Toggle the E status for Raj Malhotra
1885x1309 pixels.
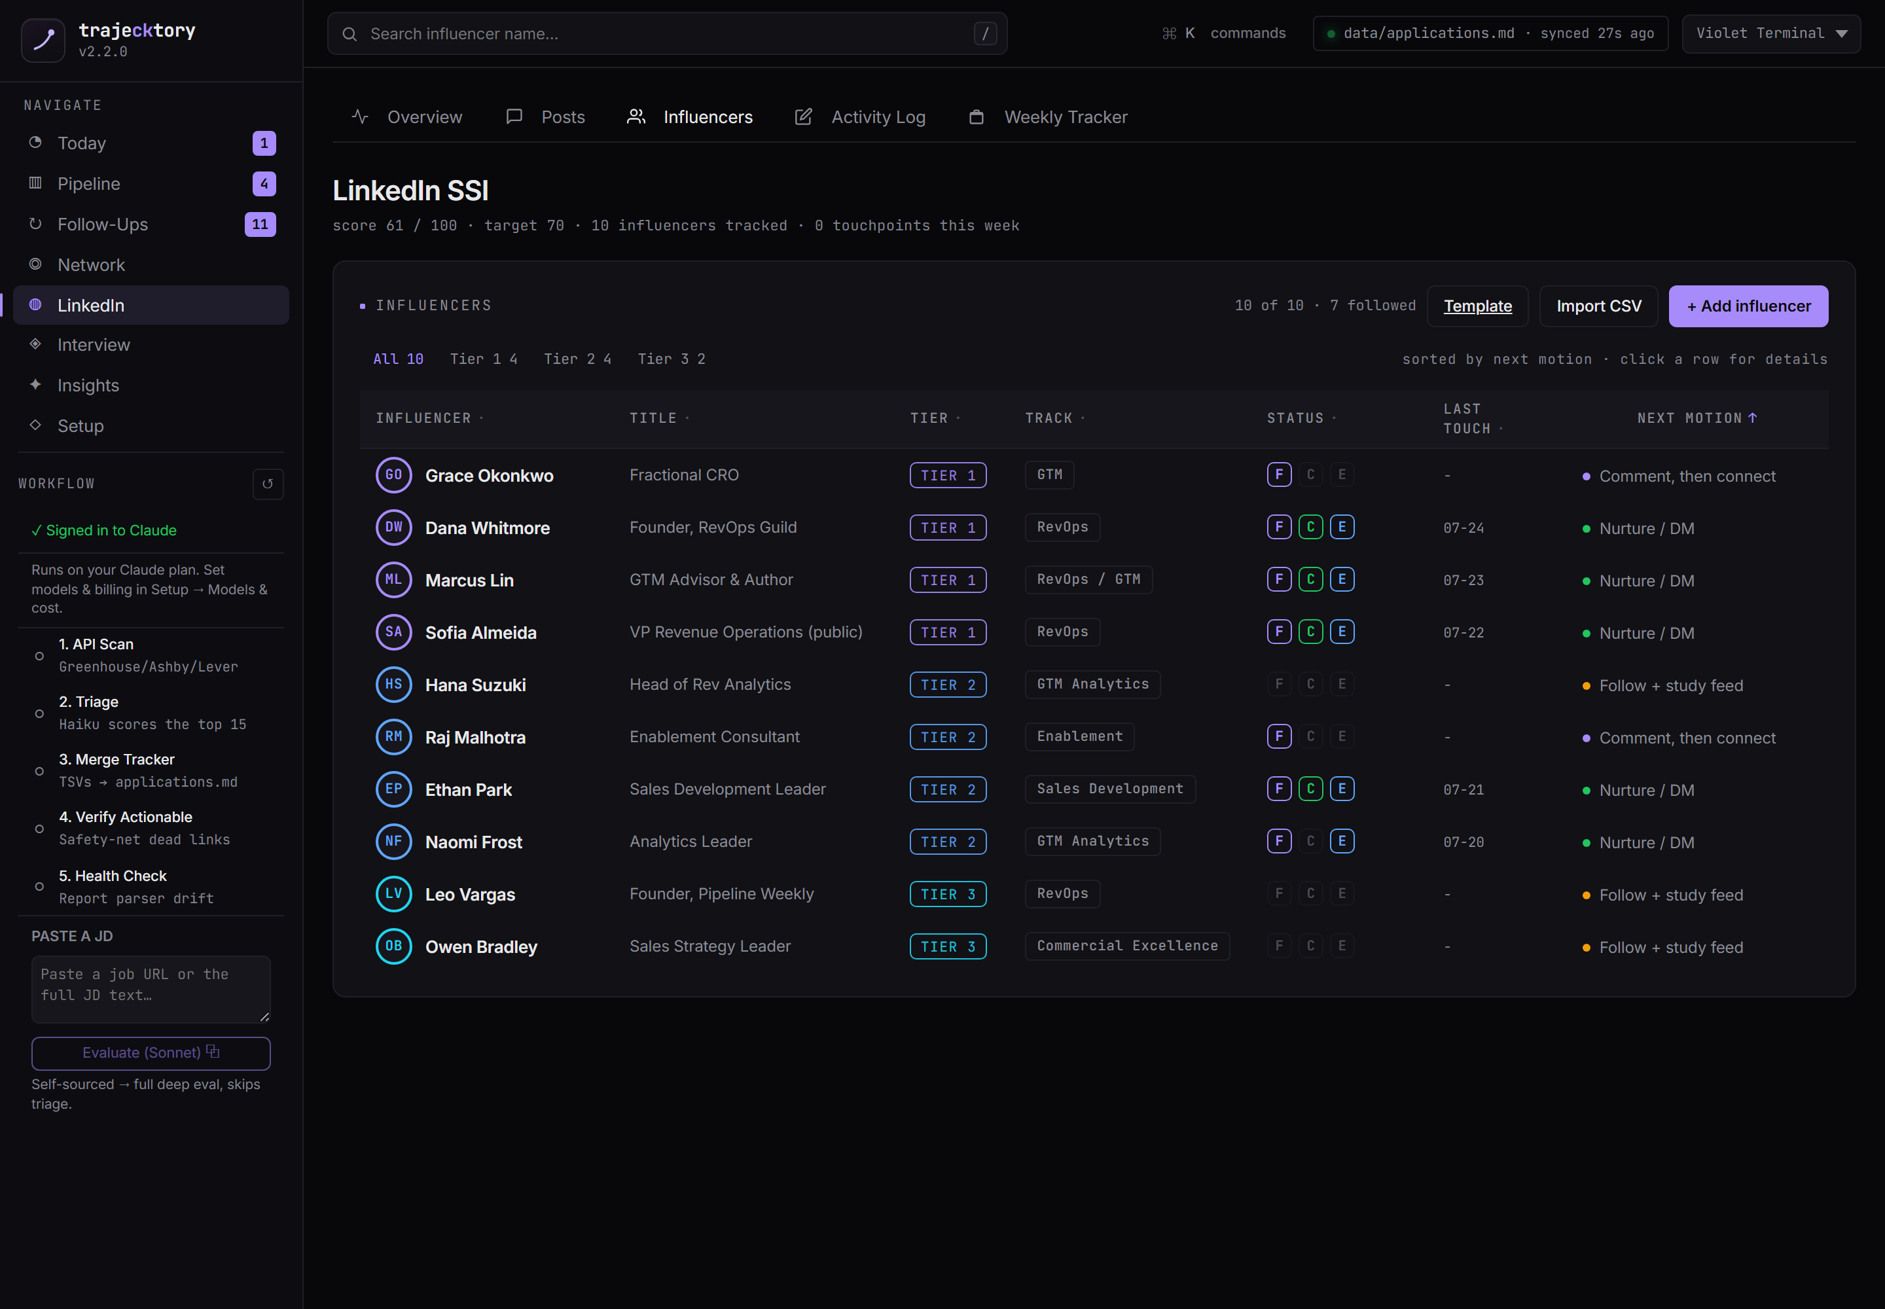tap(1342, 736)
